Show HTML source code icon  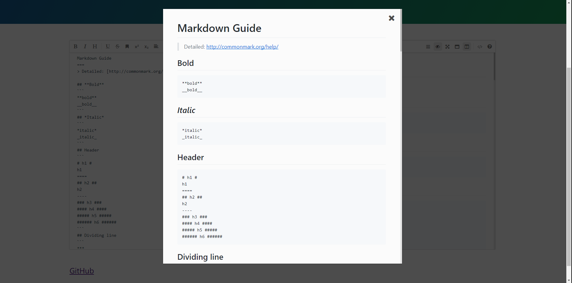coord(480,47)
